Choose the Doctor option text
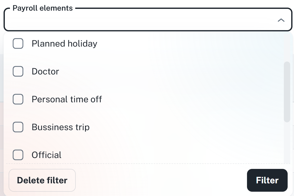294x196 pixels. click(x=45, y=71)
